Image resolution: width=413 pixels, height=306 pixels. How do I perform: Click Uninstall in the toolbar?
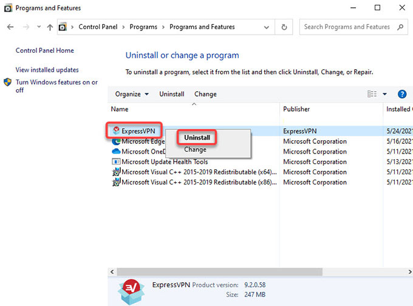tap(172, 94)
